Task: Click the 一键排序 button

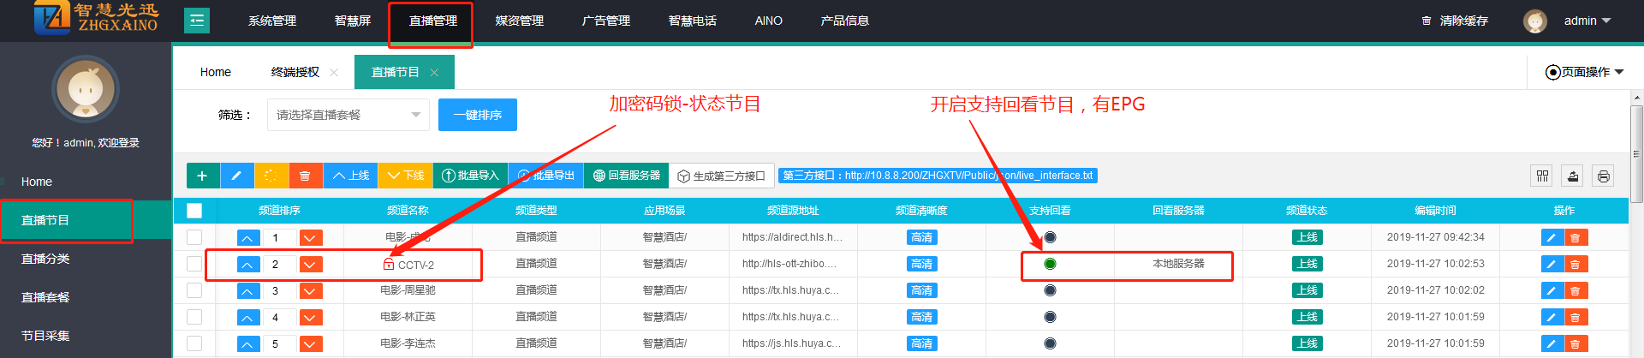Action: click(x=477, y=115)
